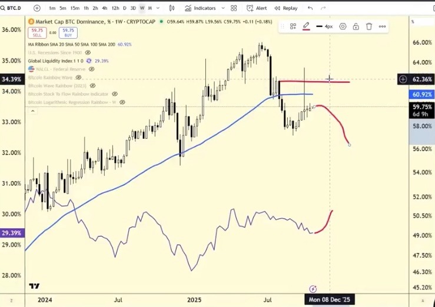Expand the timeframe list chevron
Viewport: 435px width, 307px height.
(x=158, y=8)
